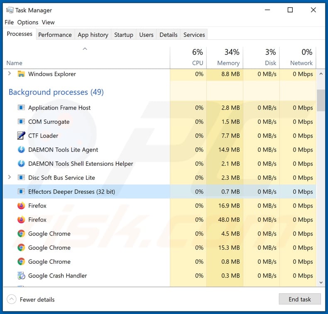Screen dimensions: 328x314
Task: Click the Task Manager title bar icon
Action: click(10, 10)
